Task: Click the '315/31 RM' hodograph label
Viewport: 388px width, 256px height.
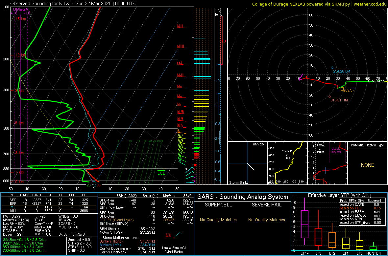Action: click(339, 100)
